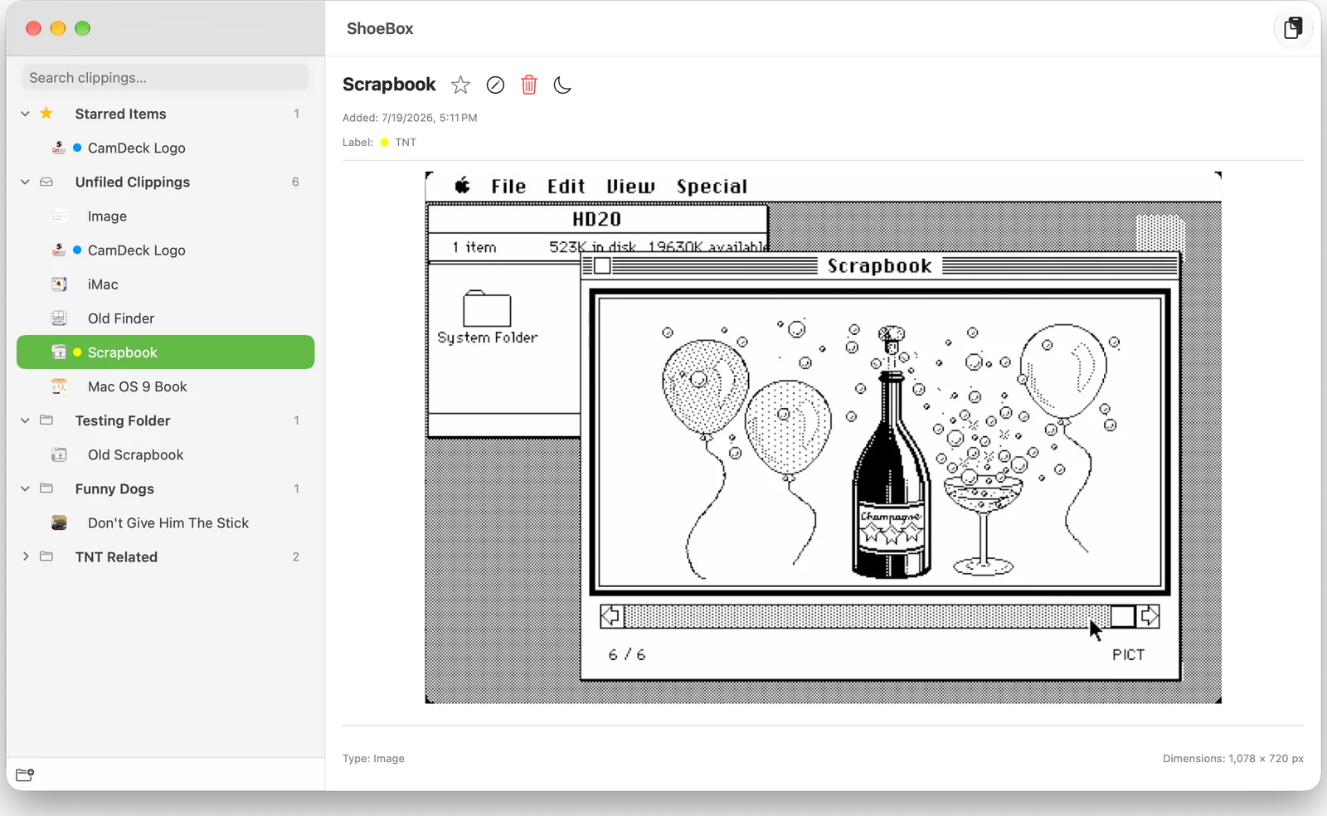This screenshot has width=1327, height=816.
Task: Select the TNT Related folder
Action: tap(116, 556)
